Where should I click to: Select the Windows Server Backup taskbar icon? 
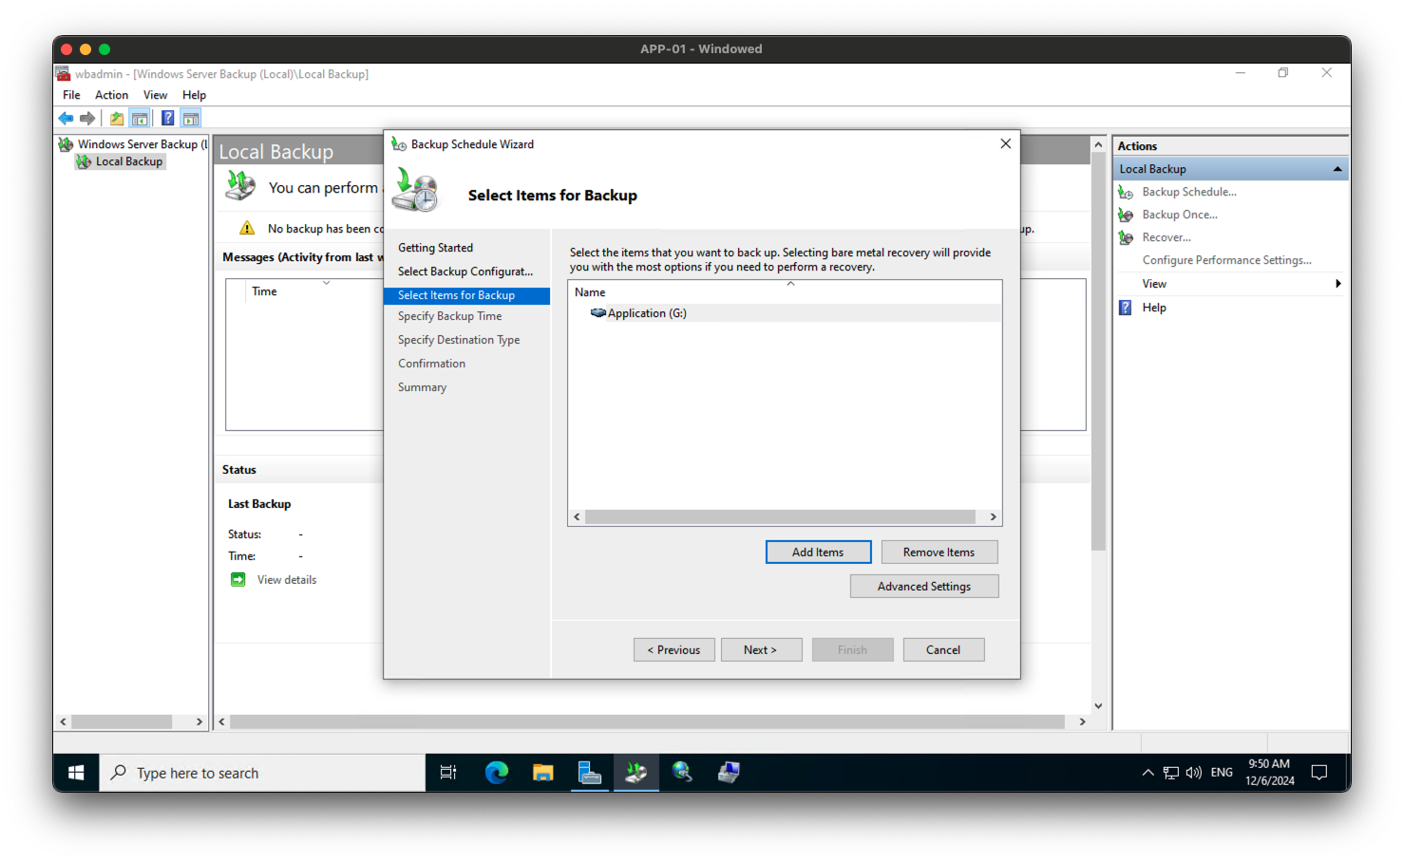(636, 772)
